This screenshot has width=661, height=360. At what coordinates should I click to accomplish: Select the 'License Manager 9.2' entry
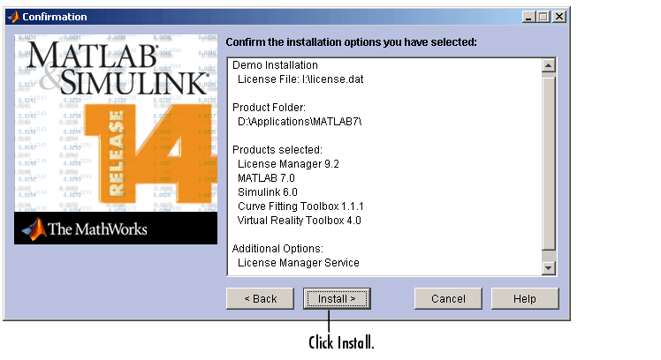[288, 164]
